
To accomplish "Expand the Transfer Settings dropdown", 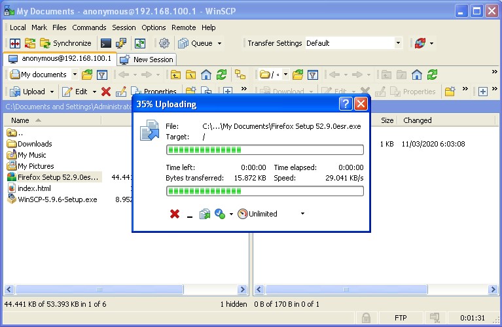I will [x=397, y=43].
